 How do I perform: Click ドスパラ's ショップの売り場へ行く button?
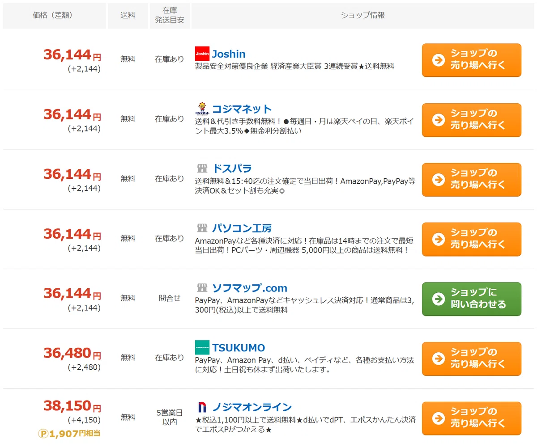[472, 180]
